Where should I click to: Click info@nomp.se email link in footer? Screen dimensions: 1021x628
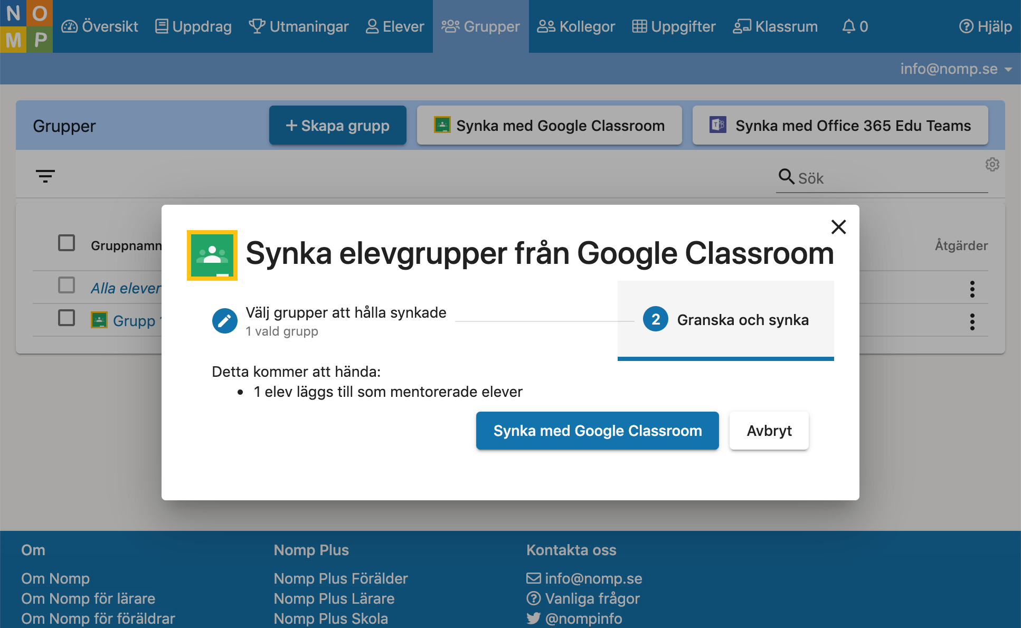click(x=584, y=578)
